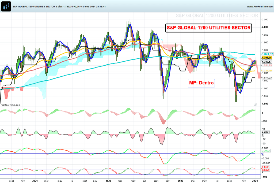
Task: Click the 1.500 price axis label
Action: pos(265,104)
